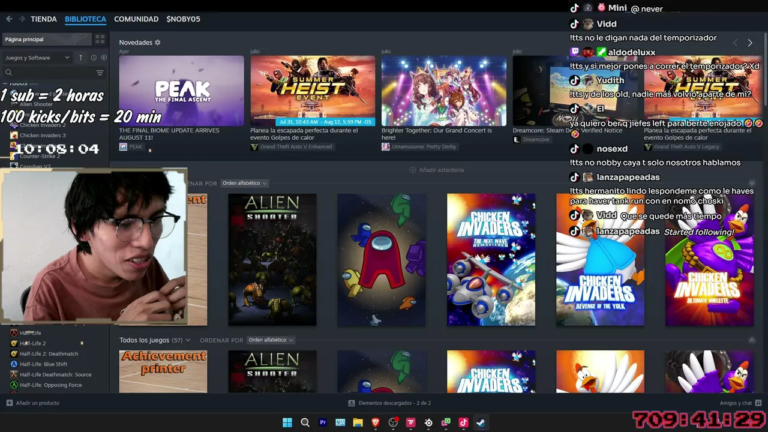This screenshot has height=432, width=768.
Task: Open the red TF app in the taskbar
Action: (411, 422)
